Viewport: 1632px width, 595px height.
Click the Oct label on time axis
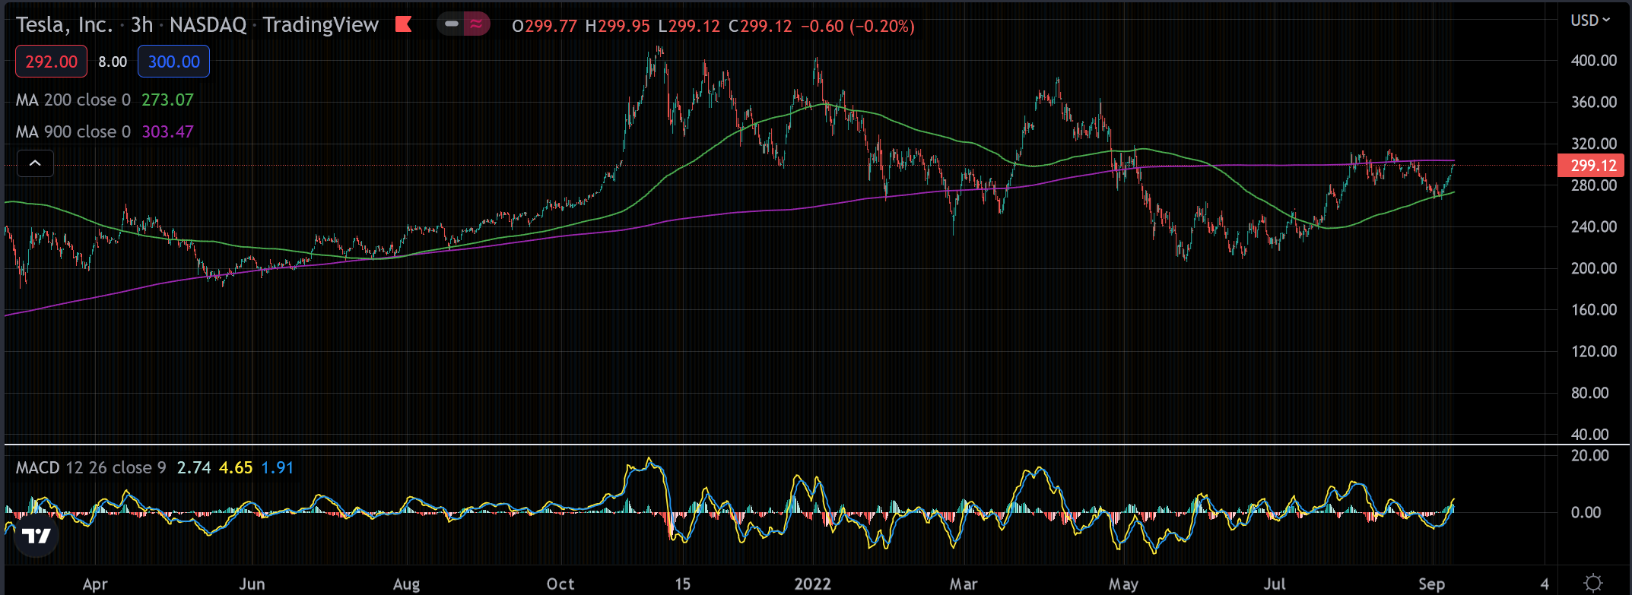pyautogui.click(x=560, y=584)
